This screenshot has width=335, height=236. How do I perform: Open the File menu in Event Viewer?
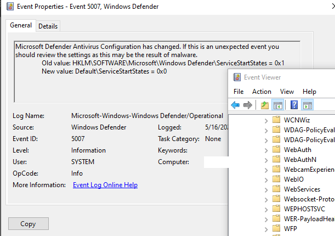[239, 92]
